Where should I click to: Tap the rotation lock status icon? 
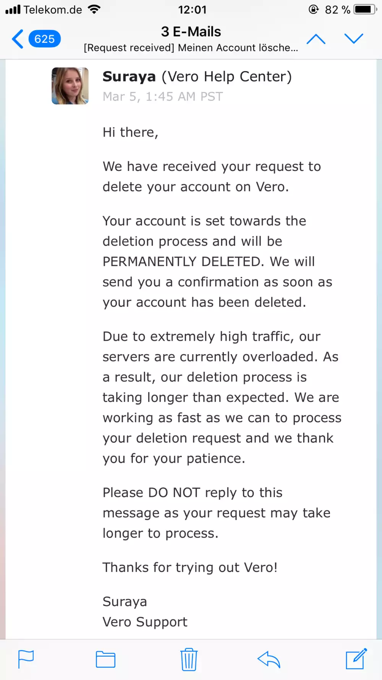point(313,10)
